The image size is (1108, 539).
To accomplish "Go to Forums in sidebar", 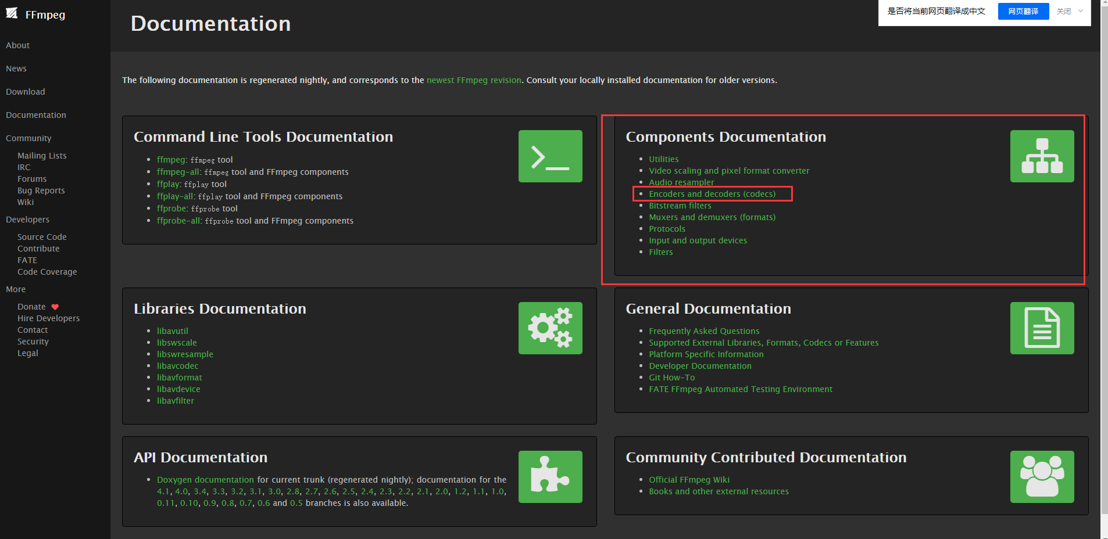I will pyautogui.click(x=32, y=179).
